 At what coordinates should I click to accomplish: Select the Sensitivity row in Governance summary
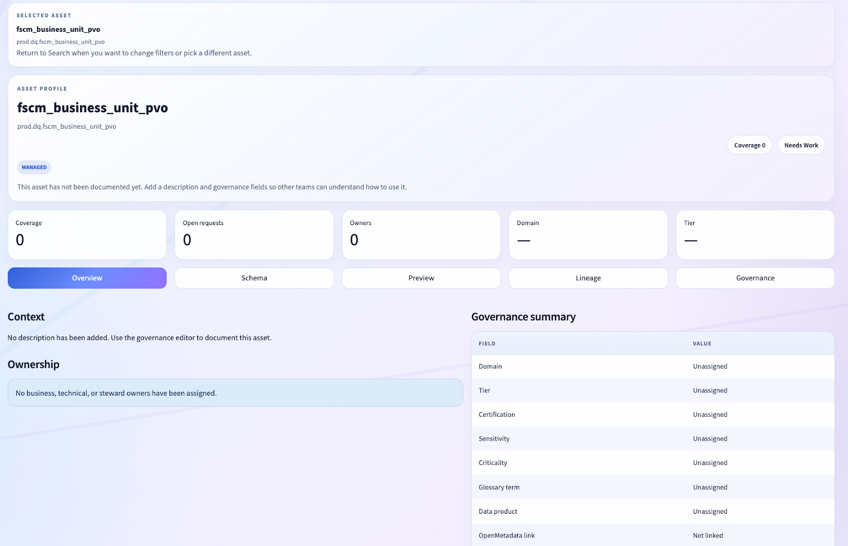[652, 438]
